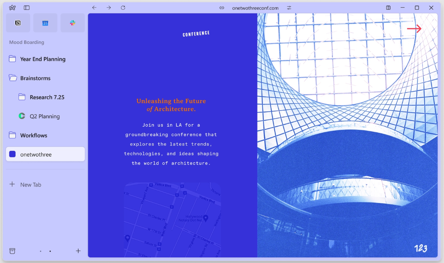Reload the onetwothreeconf.com page

point(123,7)
